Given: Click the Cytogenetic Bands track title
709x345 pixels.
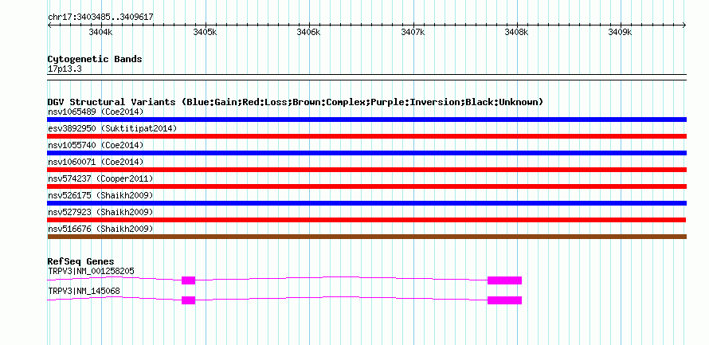Looking at the screenshot, I should (x=95, y=59).
